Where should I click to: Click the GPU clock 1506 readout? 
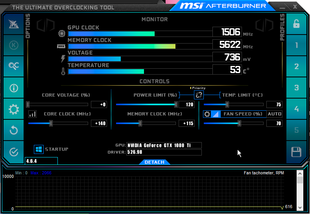(227, 32)
